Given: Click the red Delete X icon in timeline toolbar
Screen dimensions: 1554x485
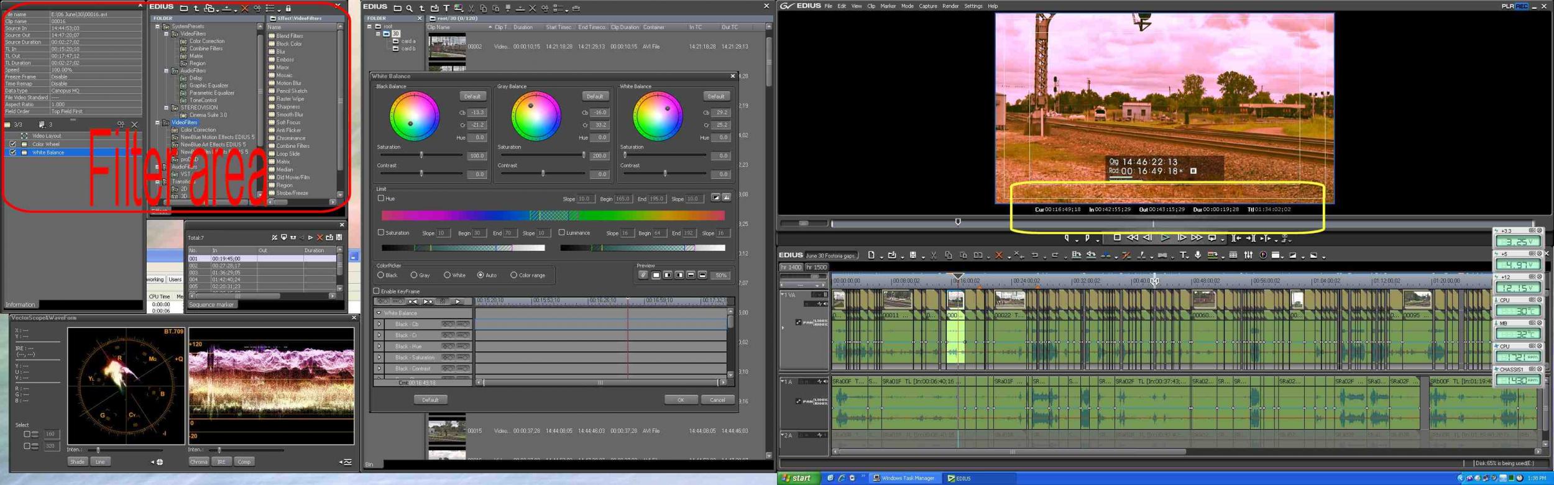Looking at the screenshot, I should (x=999, y=255).
